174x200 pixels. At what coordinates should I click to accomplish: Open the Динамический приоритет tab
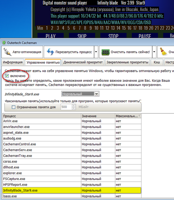coord(83,62)
